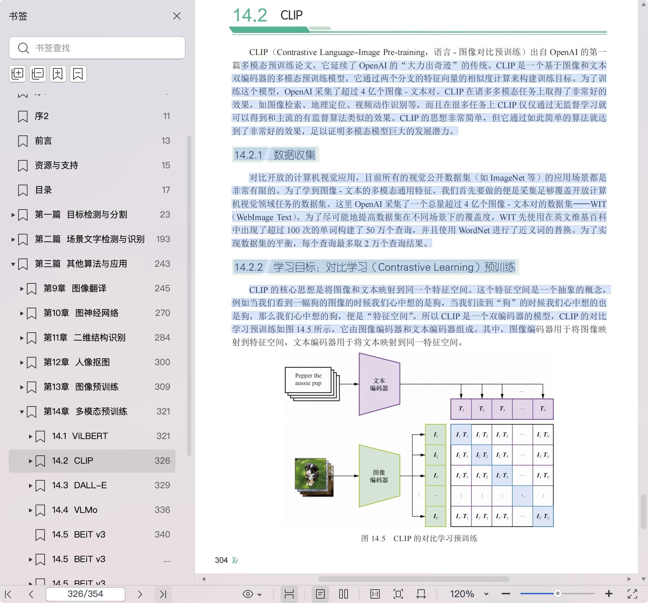Click figure caption 图 14.5

(419, 538)
